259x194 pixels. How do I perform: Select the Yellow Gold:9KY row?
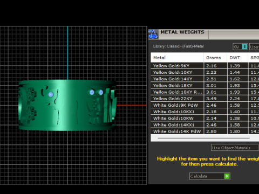[205, 66]
